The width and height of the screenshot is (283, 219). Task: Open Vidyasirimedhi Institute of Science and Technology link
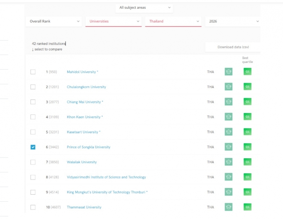point(106,177)
